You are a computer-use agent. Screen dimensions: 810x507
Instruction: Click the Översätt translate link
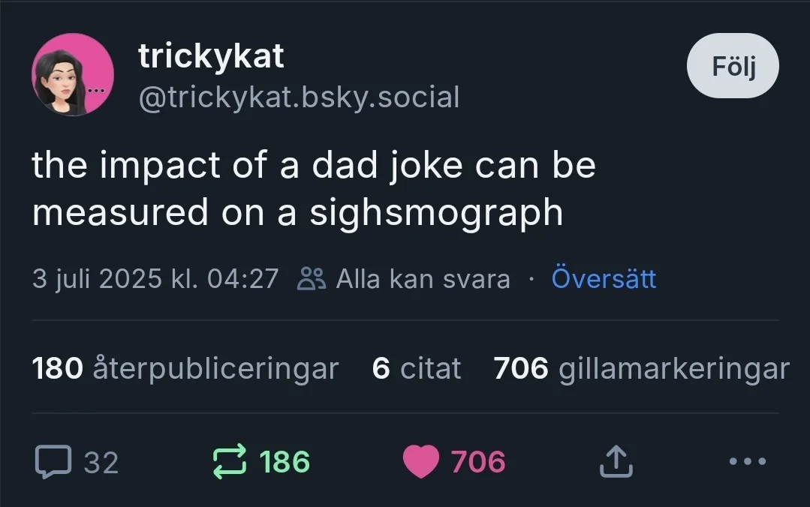point(604,279)
